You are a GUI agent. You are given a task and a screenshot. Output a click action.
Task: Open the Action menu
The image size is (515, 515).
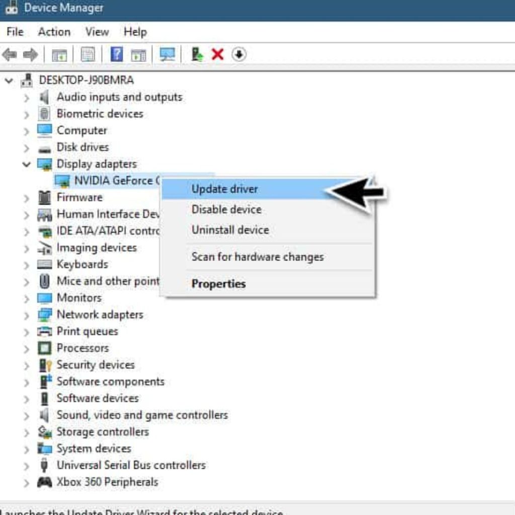54,32
